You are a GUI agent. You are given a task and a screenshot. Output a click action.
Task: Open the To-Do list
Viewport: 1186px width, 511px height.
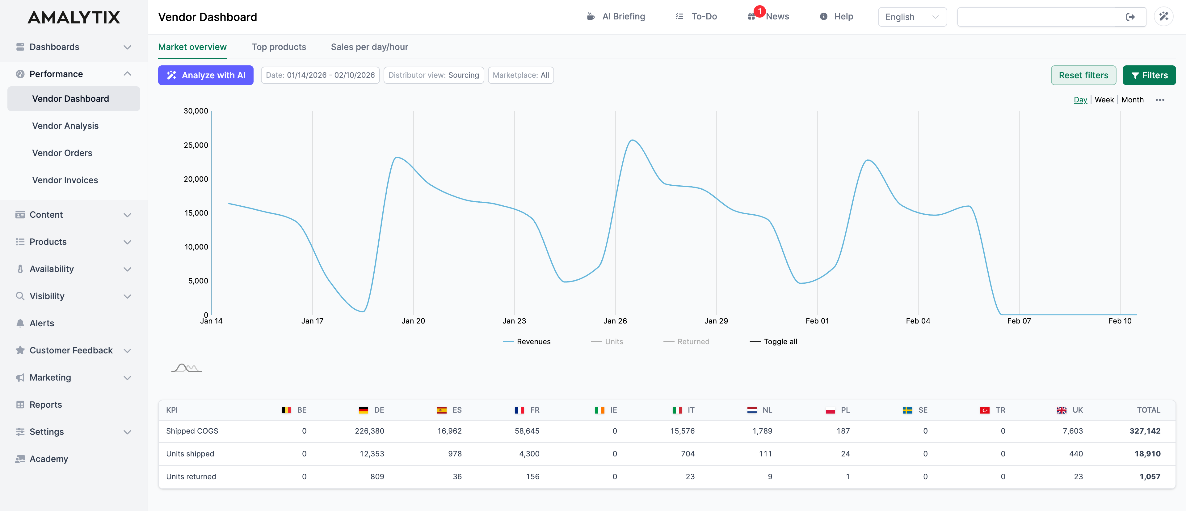click(696, 17)
